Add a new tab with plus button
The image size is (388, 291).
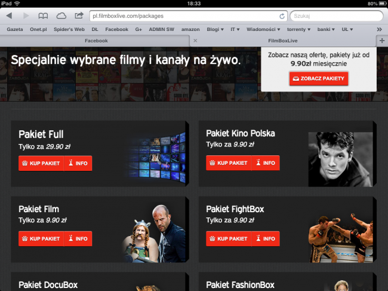(x=382, y=41)
